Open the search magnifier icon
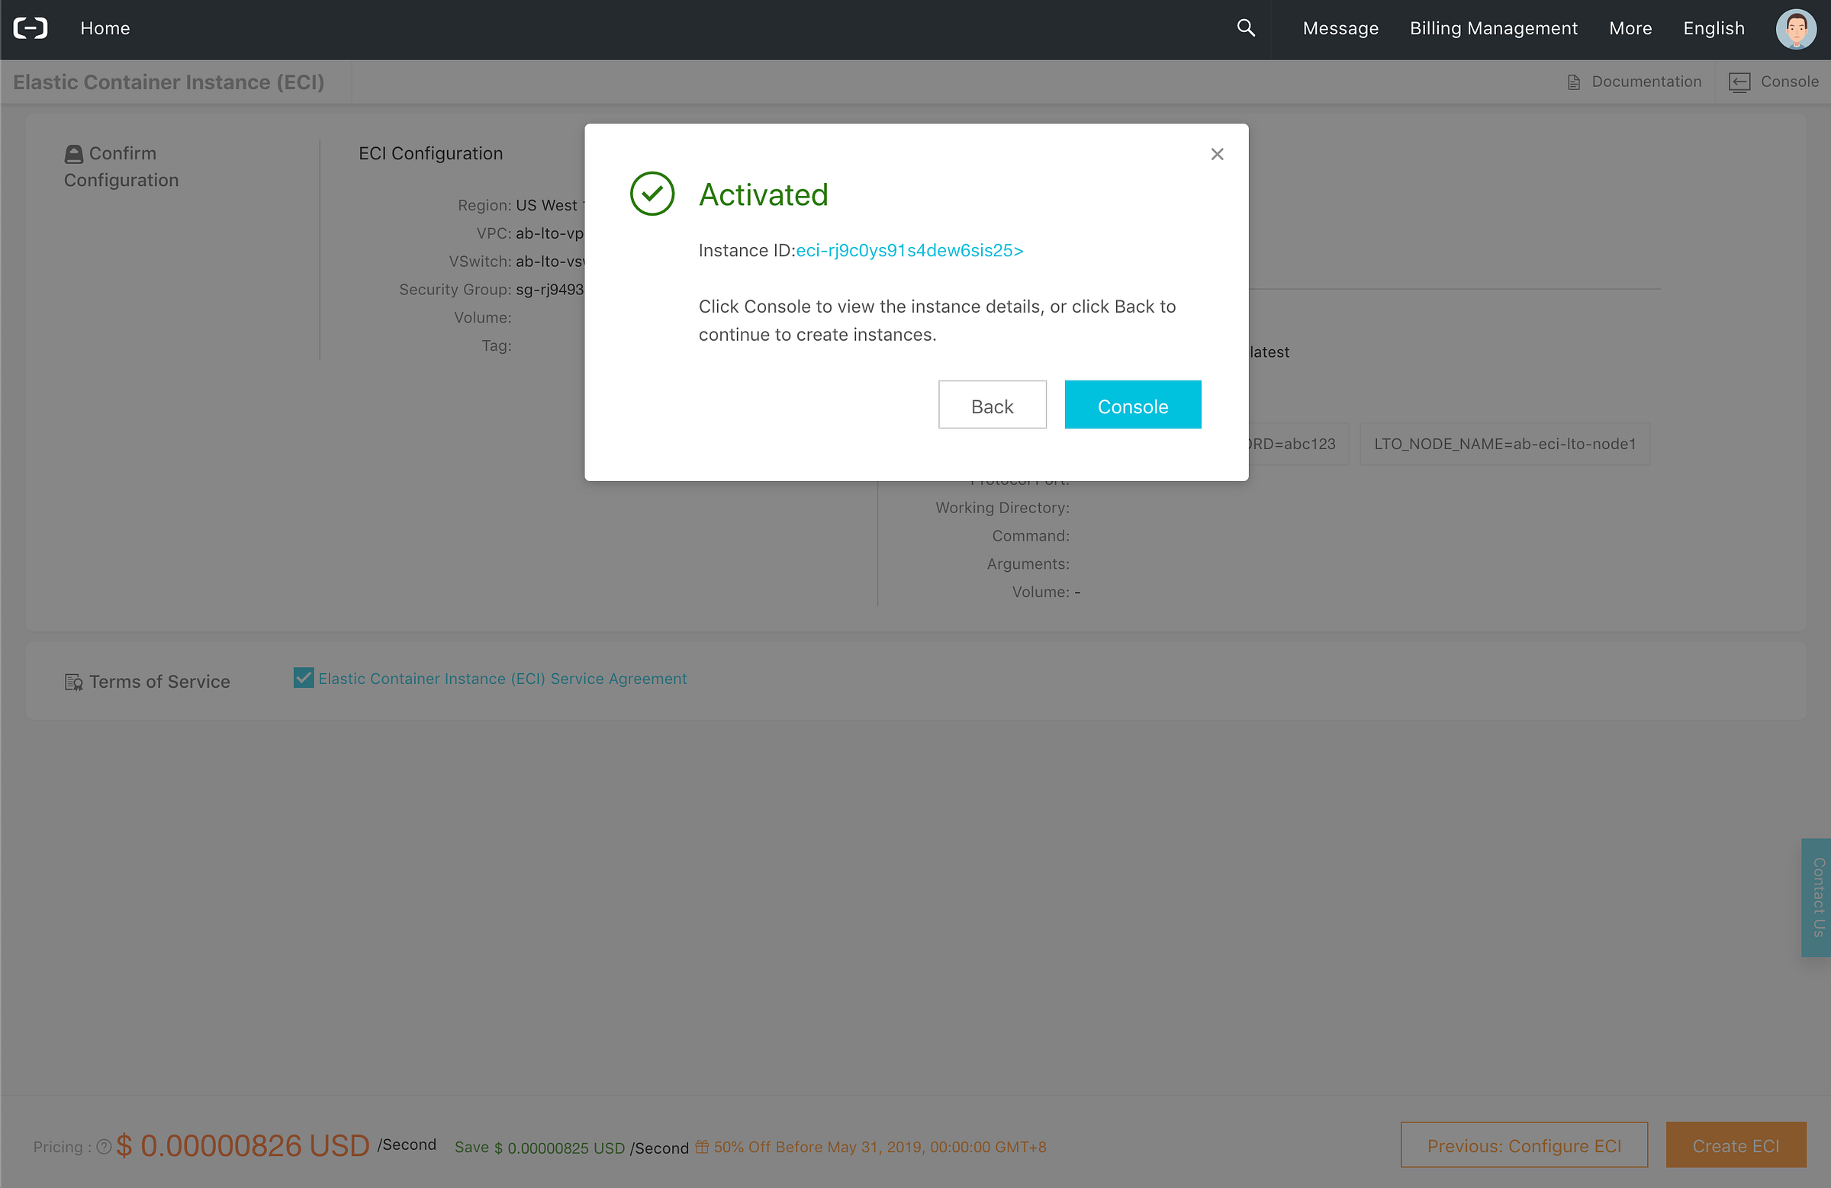 coord(1246,28)
